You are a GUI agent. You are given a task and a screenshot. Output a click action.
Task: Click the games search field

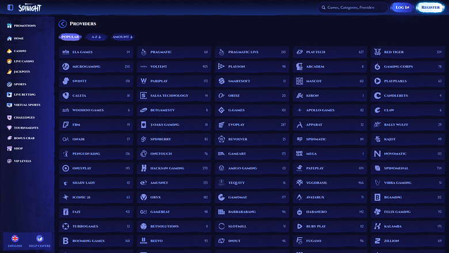(354, 7)
